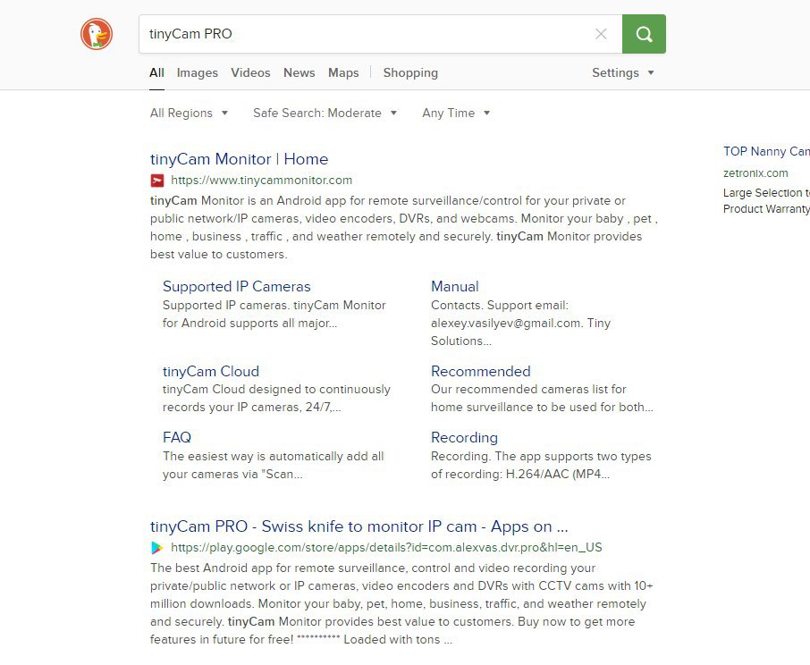Open Safe Search: Moderate dropdown

(x=325, y=114)
